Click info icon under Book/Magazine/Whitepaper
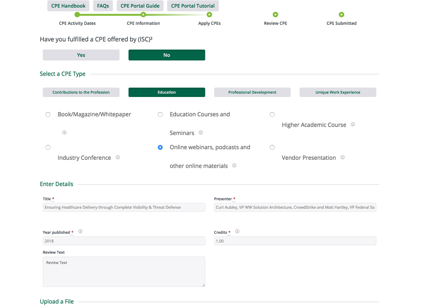This screenshot has width=442, height=306. click(x=64, y=132)
